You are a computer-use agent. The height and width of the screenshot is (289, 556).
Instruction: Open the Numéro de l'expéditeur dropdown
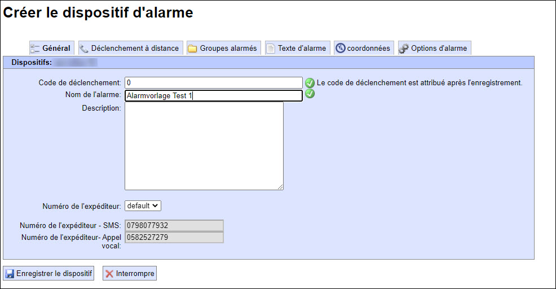point(143,206)
